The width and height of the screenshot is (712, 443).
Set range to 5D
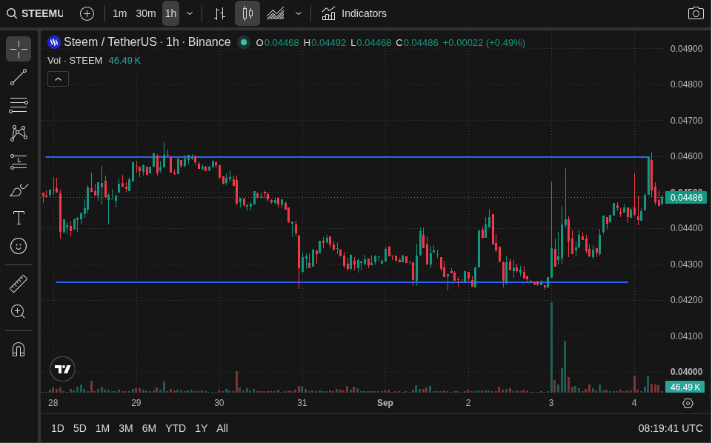click(80, 428)
